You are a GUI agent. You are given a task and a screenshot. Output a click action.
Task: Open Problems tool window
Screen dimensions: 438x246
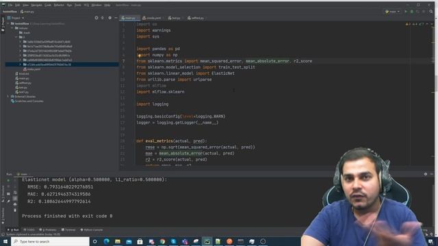(48, 230)
